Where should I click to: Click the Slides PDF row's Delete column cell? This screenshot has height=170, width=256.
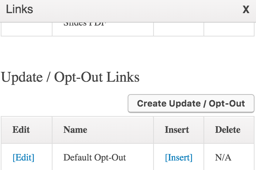(229, 29)
